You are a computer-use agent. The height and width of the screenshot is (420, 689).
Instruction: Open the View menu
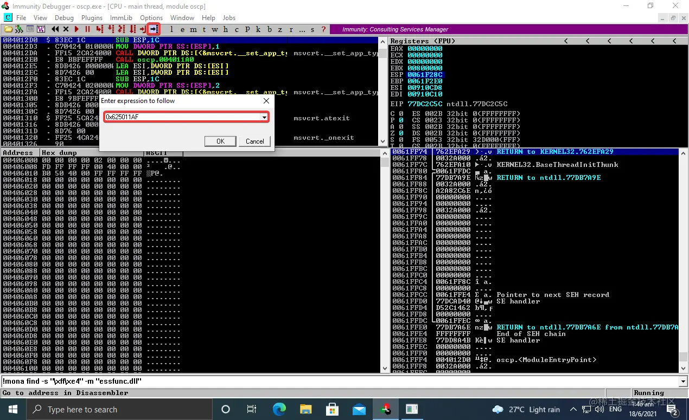pyautogui.click(x=40, y=18)
